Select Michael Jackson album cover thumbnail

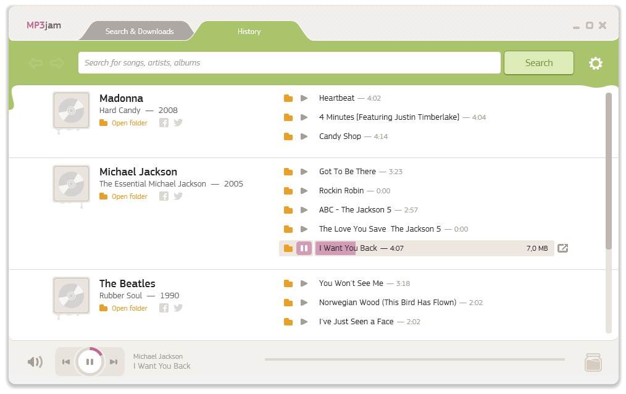click(x=72, y=184)
